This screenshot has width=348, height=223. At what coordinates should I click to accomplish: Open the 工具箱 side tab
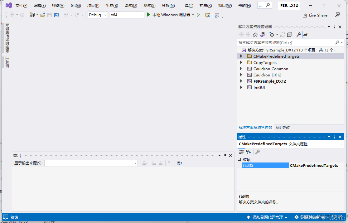[7, 62]
